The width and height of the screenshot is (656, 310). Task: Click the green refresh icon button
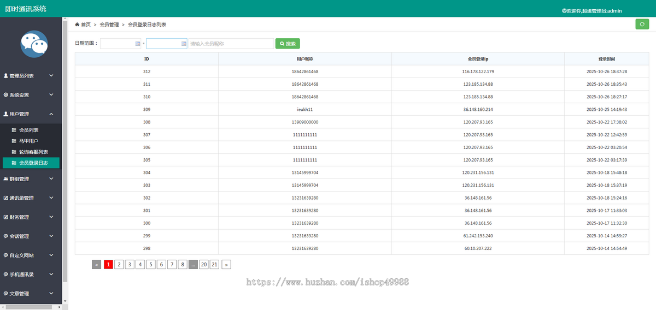pos(642,24)
